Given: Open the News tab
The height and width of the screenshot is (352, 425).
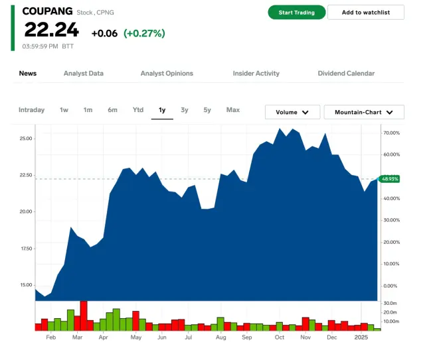Looking at the screenshot, I should coord(28,74).
